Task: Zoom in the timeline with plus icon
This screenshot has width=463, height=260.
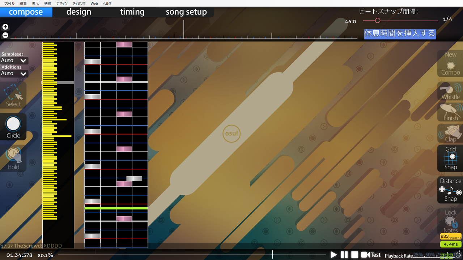Action: pos(5,27)
